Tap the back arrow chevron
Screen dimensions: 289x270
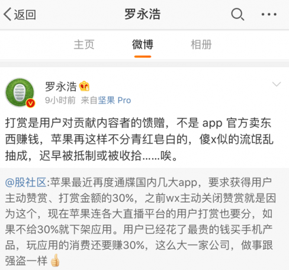(8, 14)
